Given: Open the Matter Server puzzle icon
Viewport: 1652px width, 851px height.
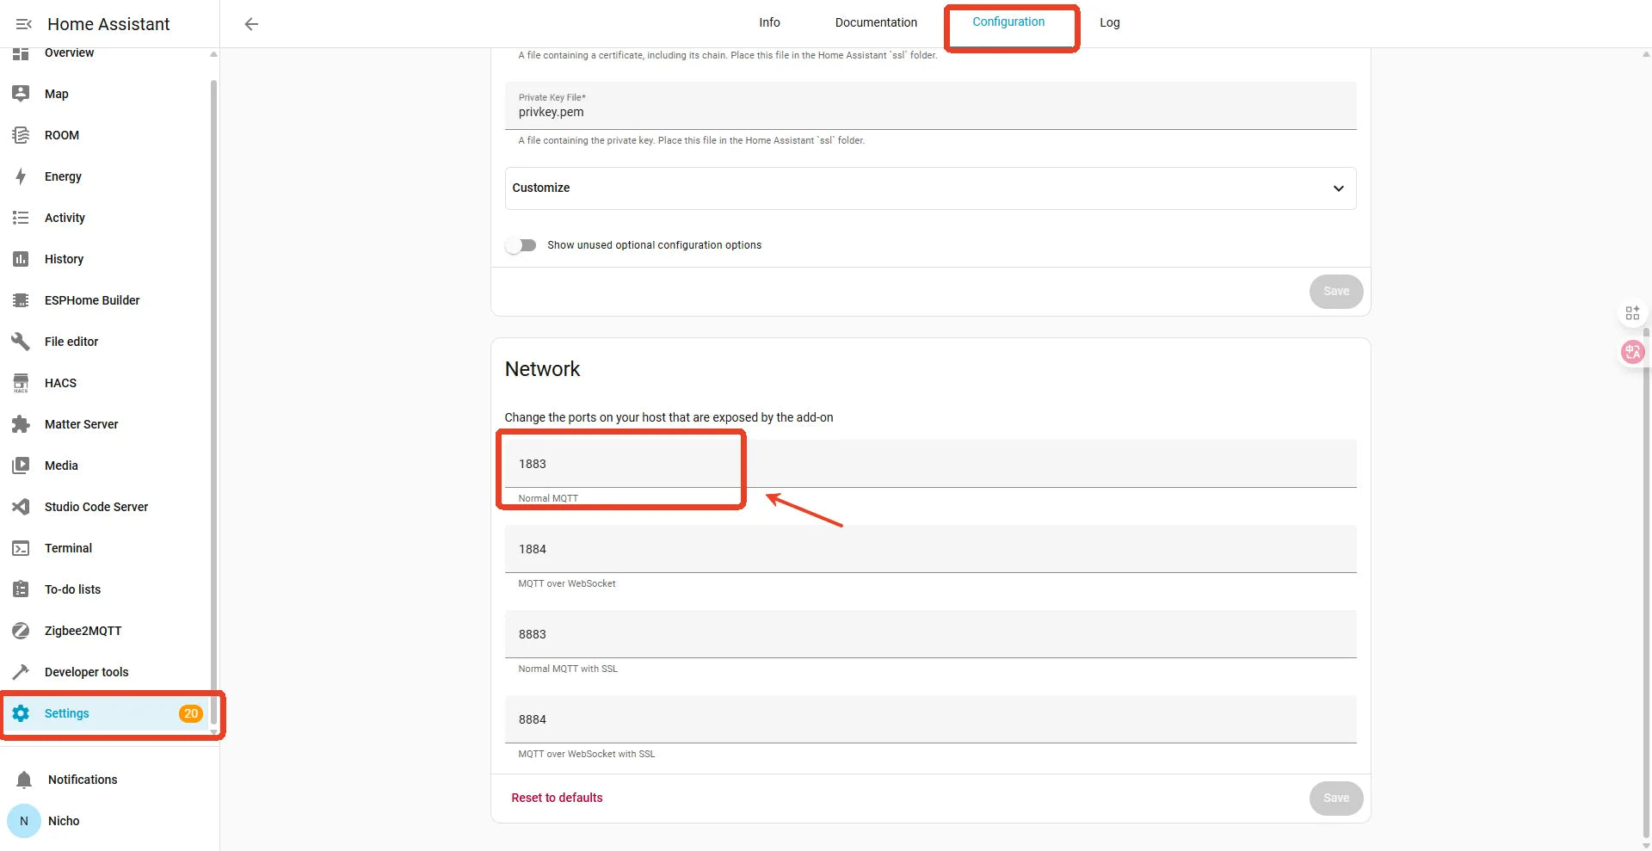Looking at the screenshot, I should pyautogui.click(x=21, y=424).
